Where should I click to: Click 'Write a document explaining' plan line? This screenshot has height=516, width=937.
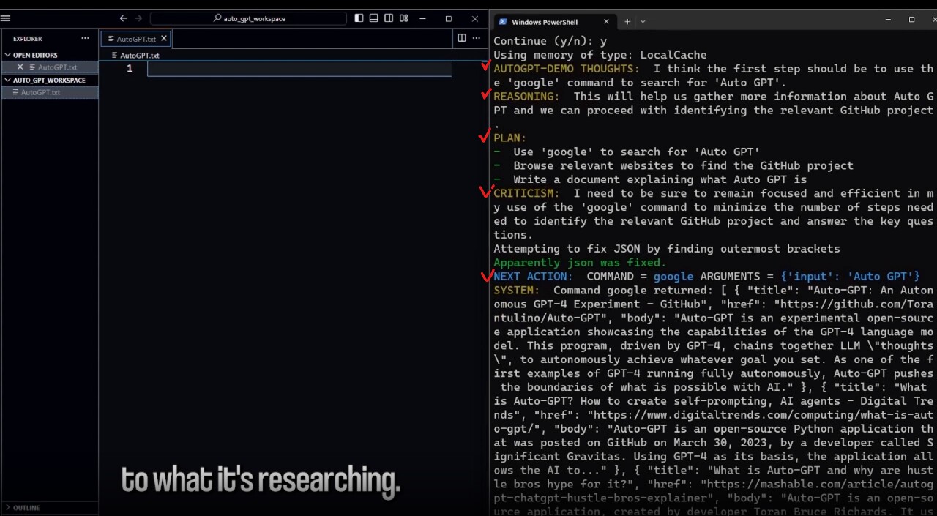tap(660, 180)
